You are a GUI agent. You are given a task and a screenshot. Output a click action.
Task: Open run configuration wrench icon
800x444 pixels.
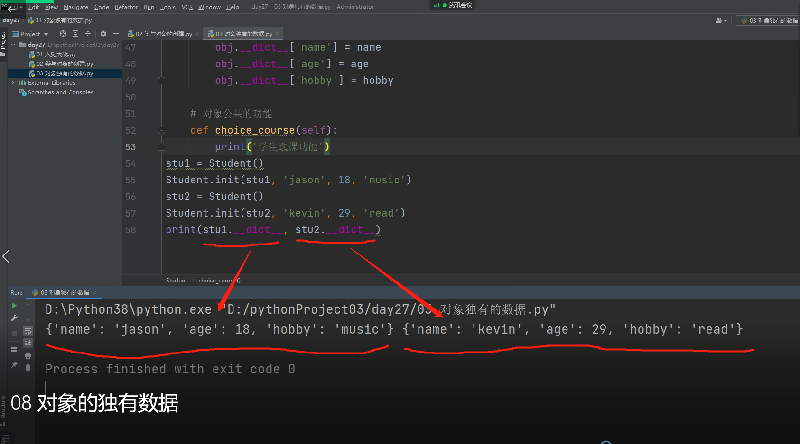[x=14, y=318]
